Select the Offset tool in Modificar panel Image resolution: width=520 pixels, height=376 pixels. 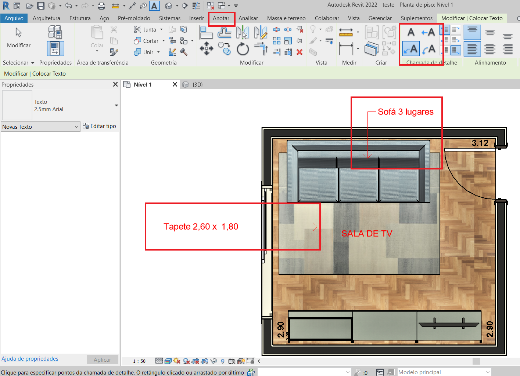224,32
